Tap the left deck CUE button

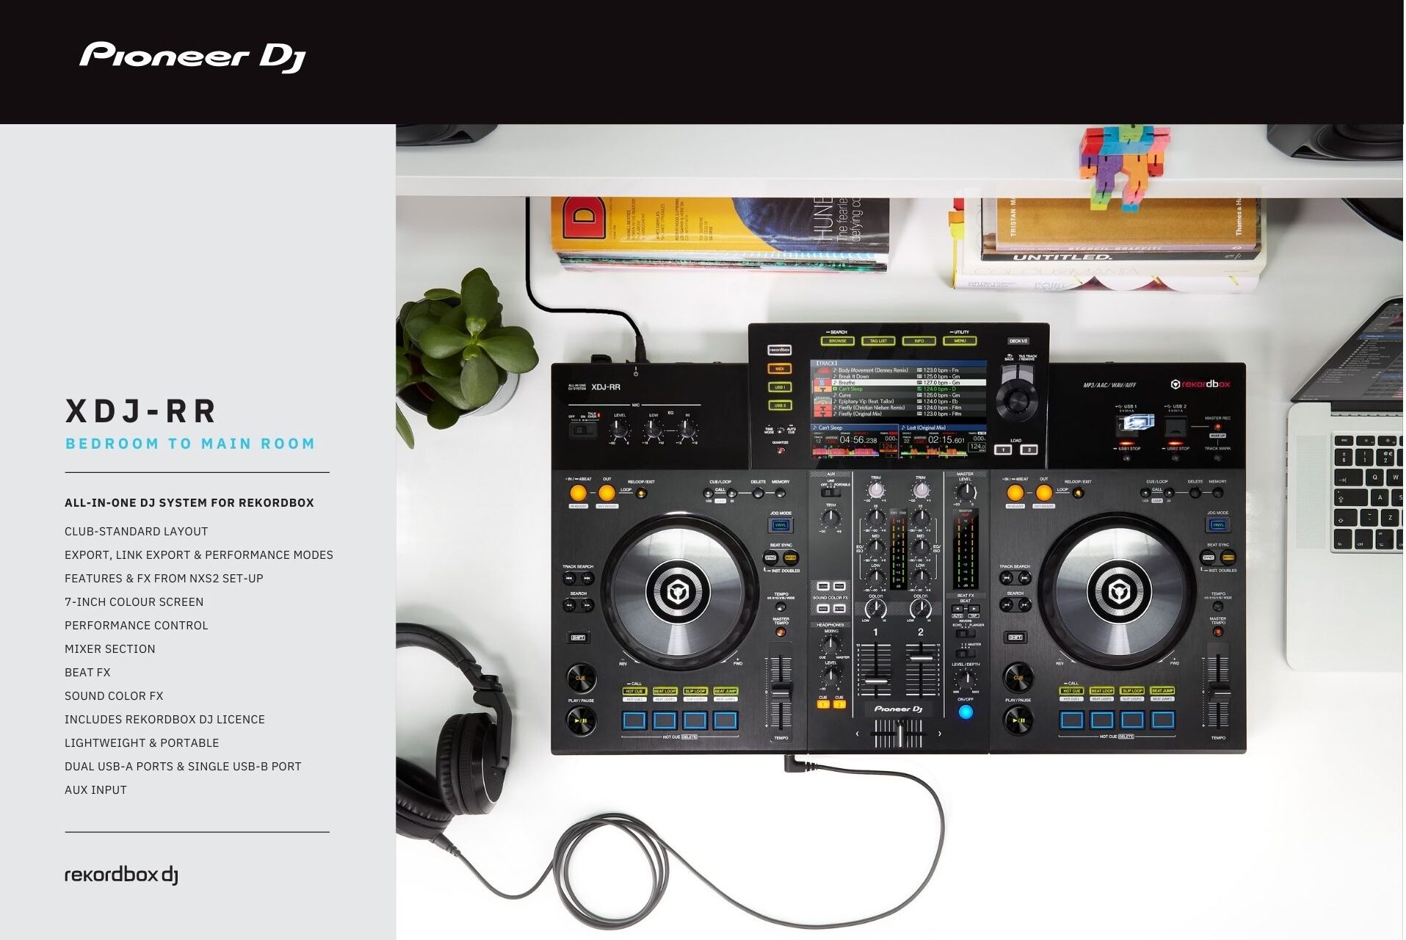click(x=581, y=678)
